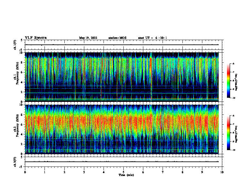250x193 pixels.
Task: Click the "station=MOS" header label
Action: click(117, 38)
